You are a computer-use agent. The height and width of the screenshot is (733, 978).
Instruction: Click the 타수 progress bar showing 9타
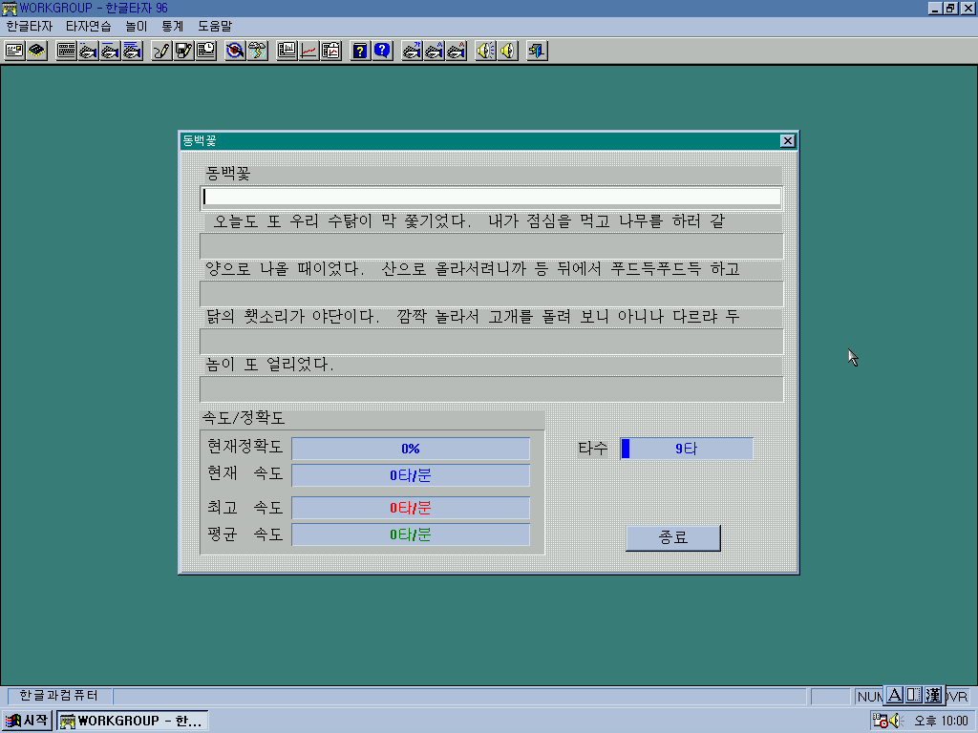tap(686, 449)
